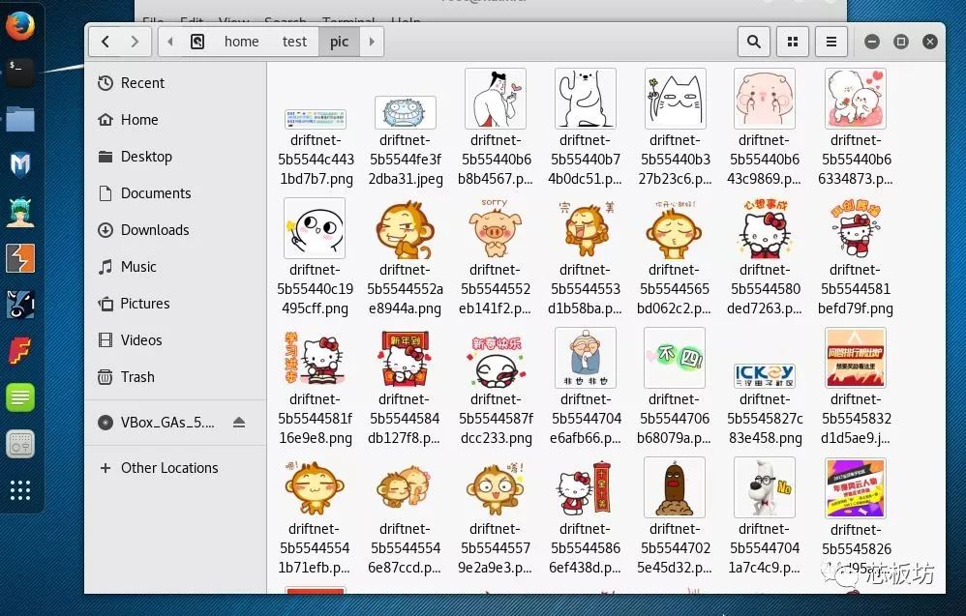Select file name "driftnet-5b5544552ae8944a.png"

[x=405, y=289]
